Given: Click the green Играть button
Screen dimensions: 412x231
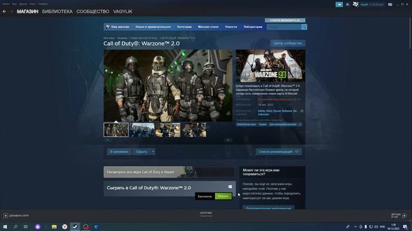Looking at the screenshot, I should (223, 196).
